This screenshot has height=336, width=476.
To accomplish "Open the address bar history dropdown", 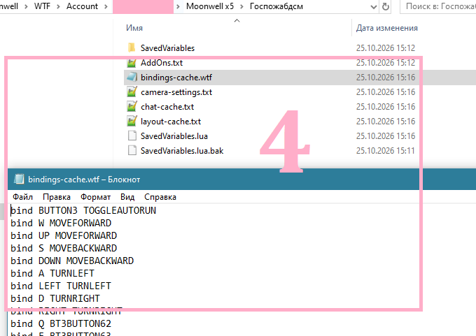I will 373,7.
